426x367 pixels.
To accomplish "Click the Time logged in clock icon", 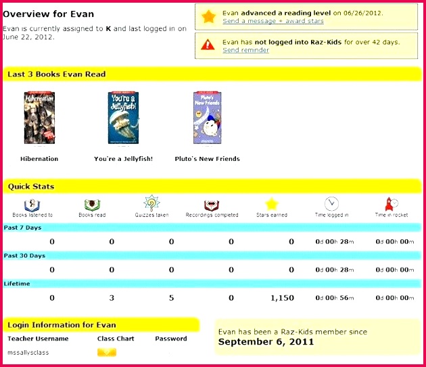I will point(331,204).
